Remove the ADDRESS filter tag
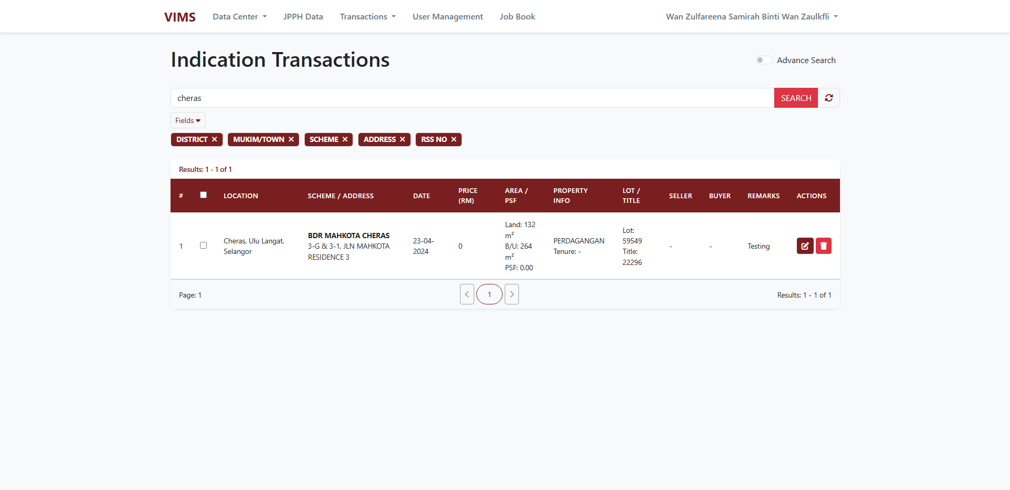The image size is (1010, 490). click(403, 139)
